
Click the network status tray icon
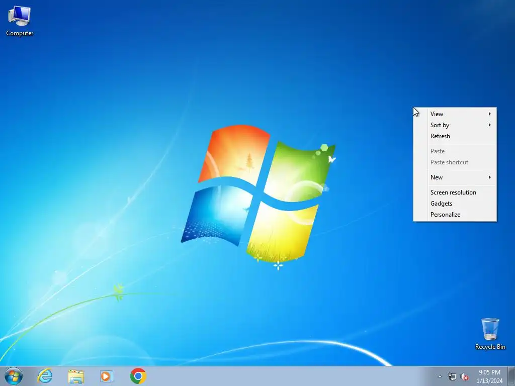[x=452, y=377]
